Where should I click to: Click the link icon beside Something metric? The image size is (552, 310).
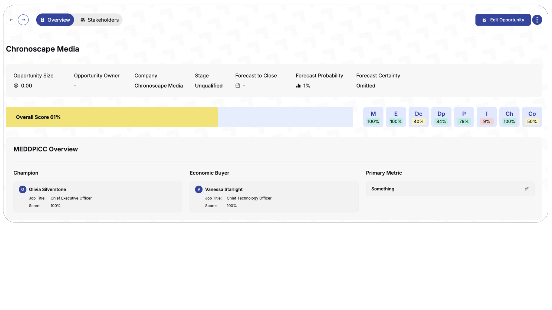526,189
